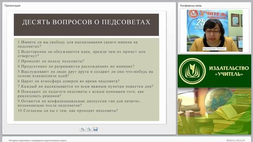Click question 1 about свободу для высказывания

(x=77, y=44)
